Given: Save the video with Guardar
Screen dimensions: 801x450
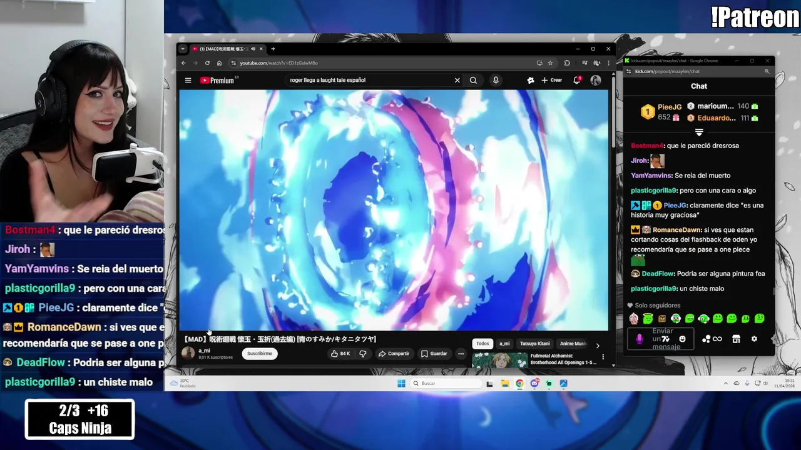Looking at the screenshot, I should click(434, 354).
